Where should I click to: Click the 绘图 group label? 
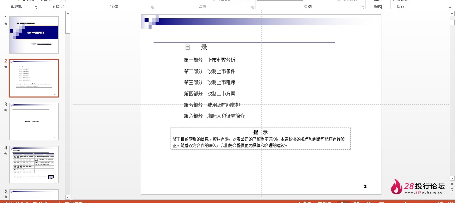tap(308, 7)
